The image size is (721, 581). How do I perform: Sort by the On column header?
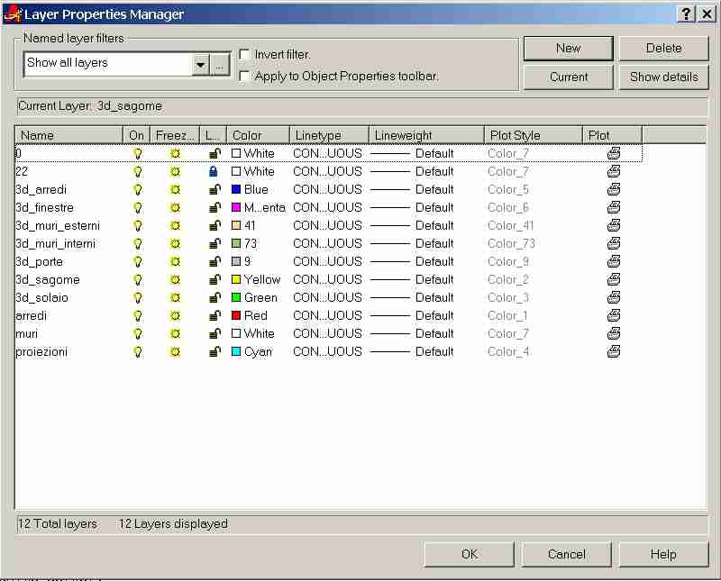tap(137, 136)
